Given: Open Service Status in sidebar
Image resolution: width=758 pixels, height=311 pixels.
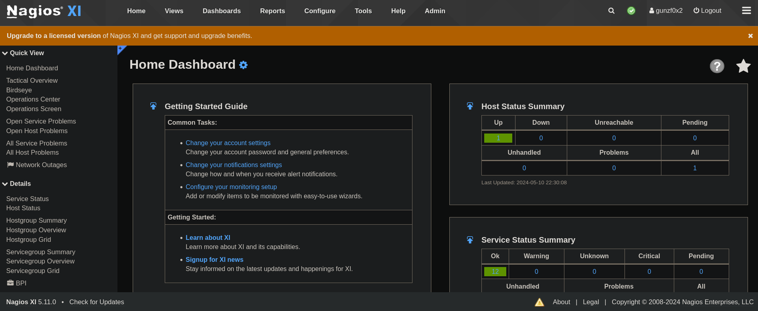Looking at the screenshot, I should click(27, 199).
